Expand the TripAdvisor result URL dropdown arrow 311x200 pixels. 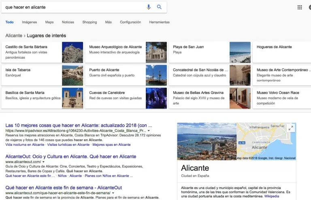point(149,131)
